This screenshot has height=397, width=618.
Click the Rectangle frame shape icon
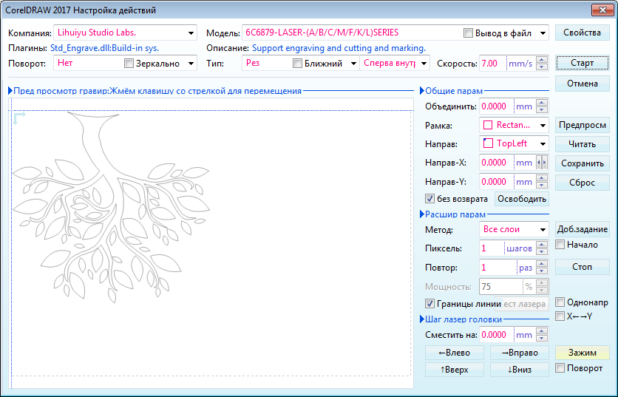coord(488,125)
